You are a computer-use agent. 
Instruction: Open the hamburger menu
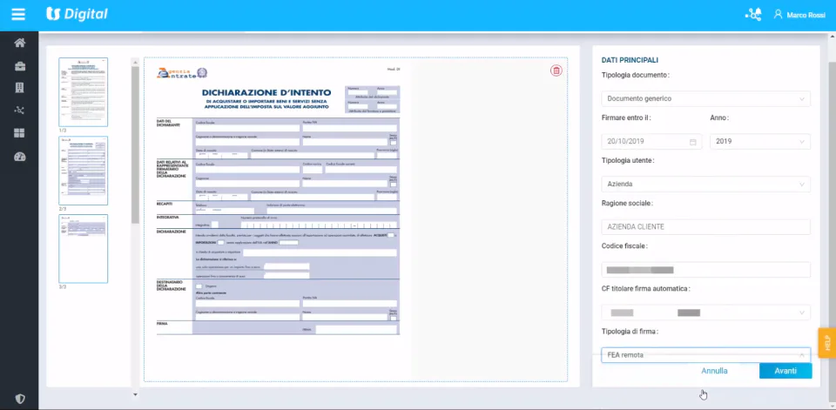(18, 15)
